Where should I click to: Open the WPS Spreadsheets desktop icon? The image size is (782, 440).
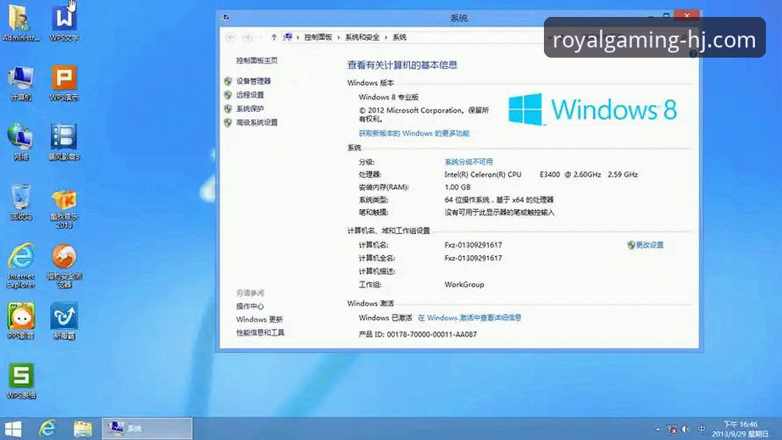point(20,381)
